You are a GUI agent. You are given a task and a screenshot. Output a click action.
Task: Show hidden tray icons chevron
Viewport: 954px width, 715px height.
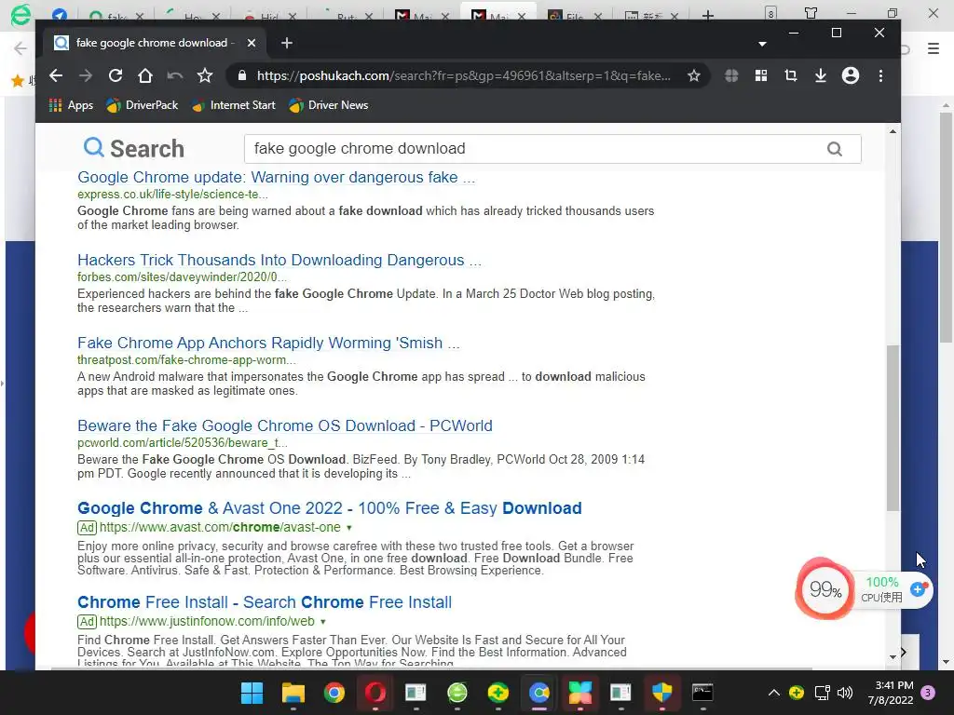[774, 693]
